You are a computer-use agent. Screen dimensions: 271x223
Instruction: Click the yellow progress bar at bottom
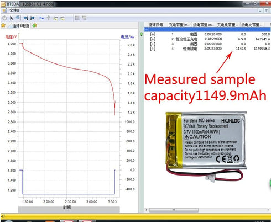coord(137,216)
